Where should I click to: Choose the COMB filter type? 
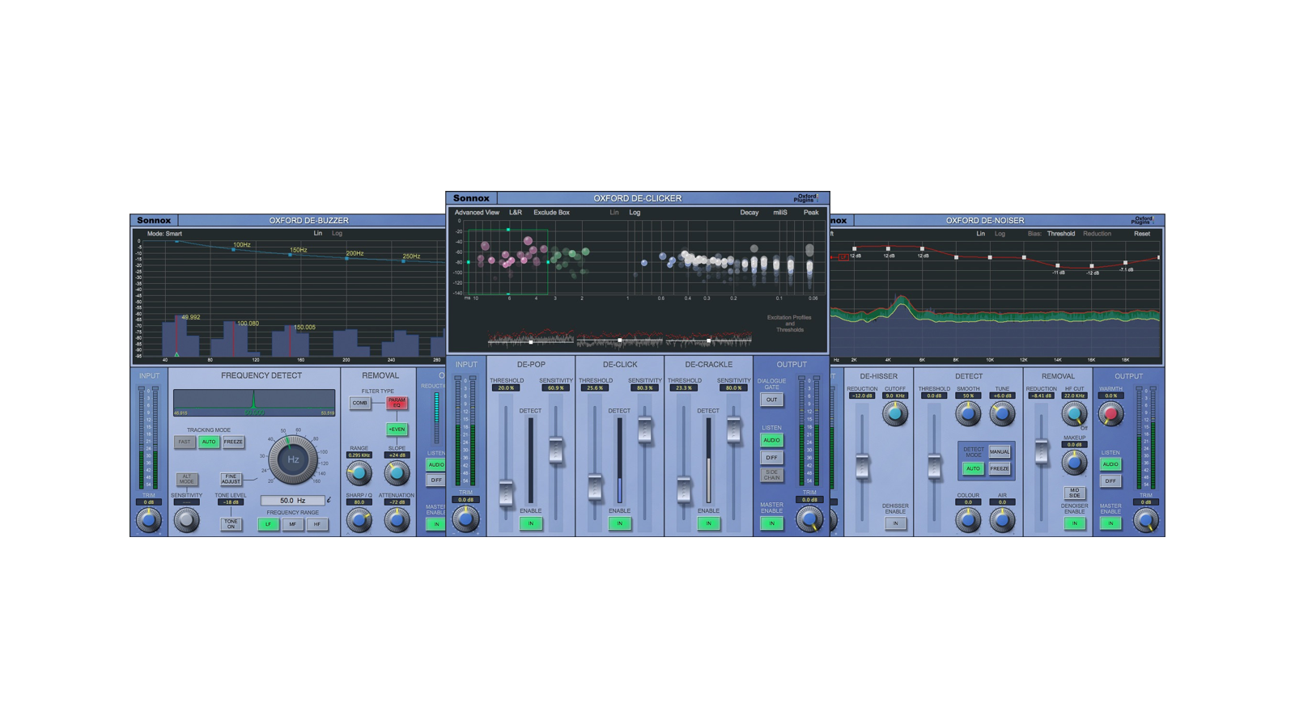(x=360, y=403)
